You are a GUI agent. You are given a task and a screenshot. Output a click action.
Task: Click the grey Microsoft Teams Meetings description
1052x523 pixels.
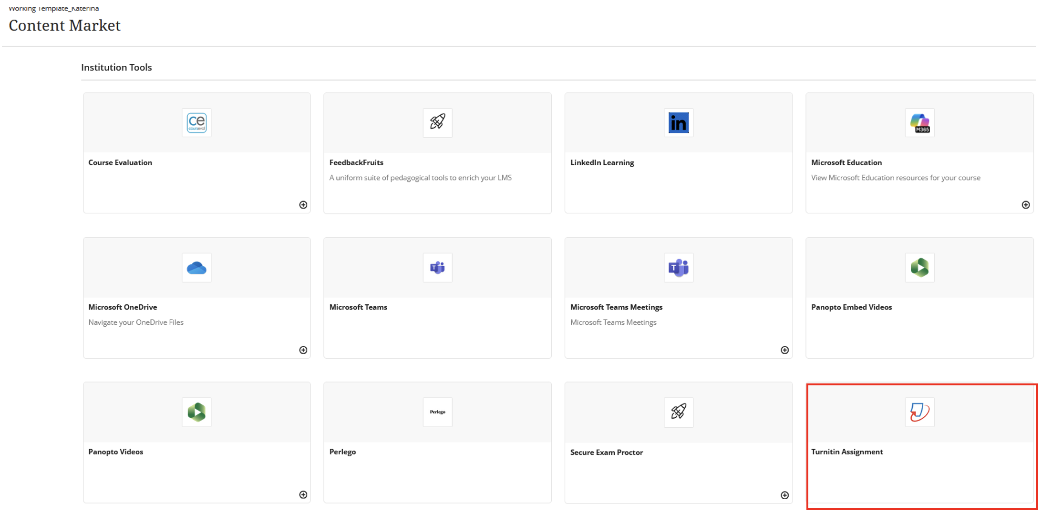tap(613, 322)
